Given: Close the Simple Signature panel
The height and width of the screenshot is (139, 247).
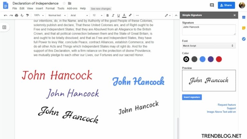Looking at the screenshot, I should coord(234,15).
